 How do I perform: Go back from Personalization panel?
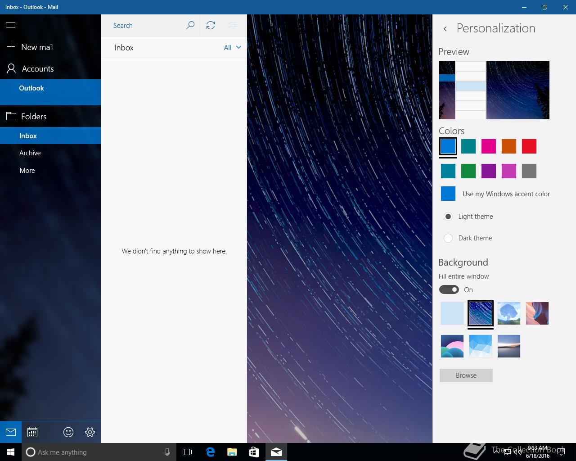pos(445,29)
